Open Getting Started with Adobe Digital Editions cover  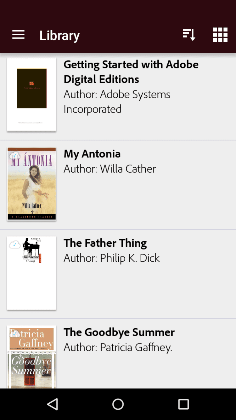[x=32, y=95]
